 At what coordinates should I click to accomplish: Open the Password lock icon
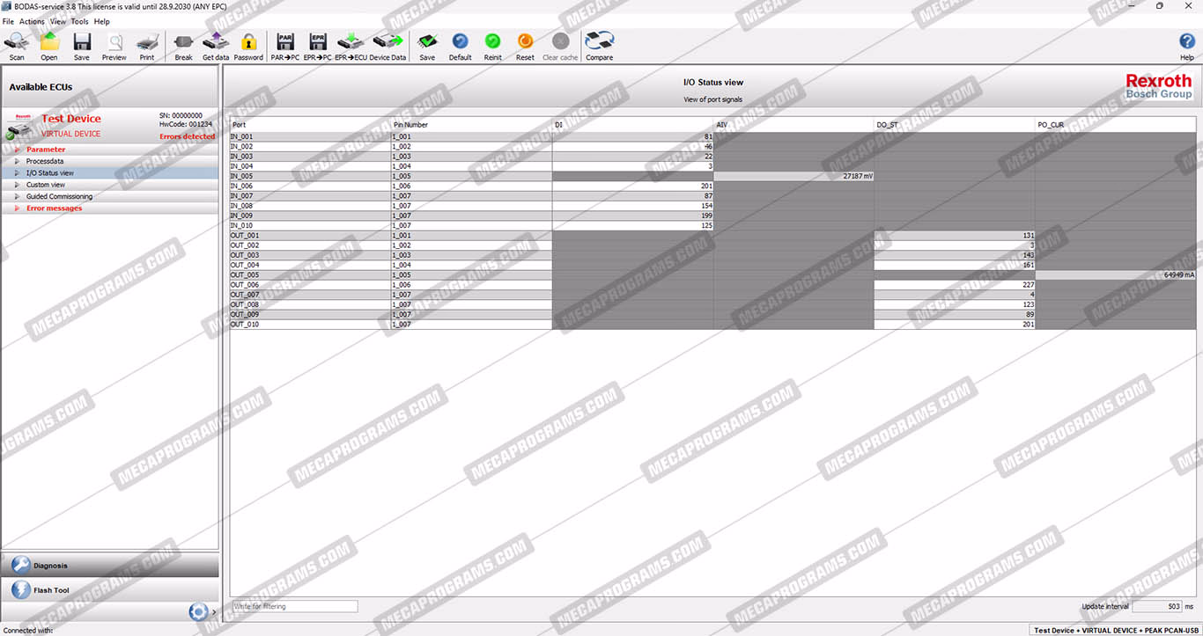[x=248, y=44]
